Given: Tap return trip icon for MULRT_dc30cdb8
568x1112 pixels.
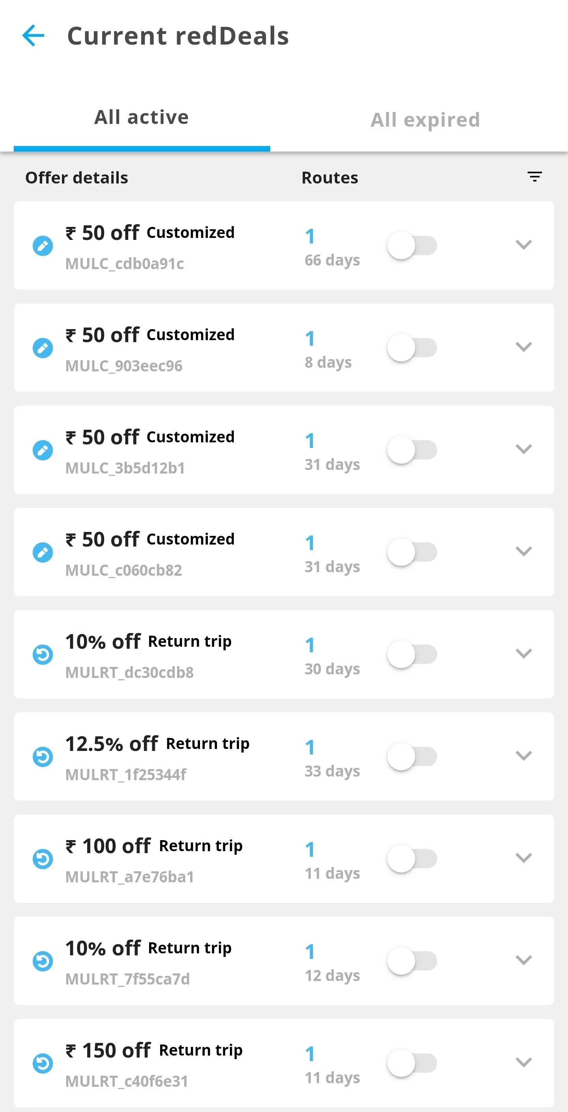Looking at the screenshot, I should tap(43, 654).
